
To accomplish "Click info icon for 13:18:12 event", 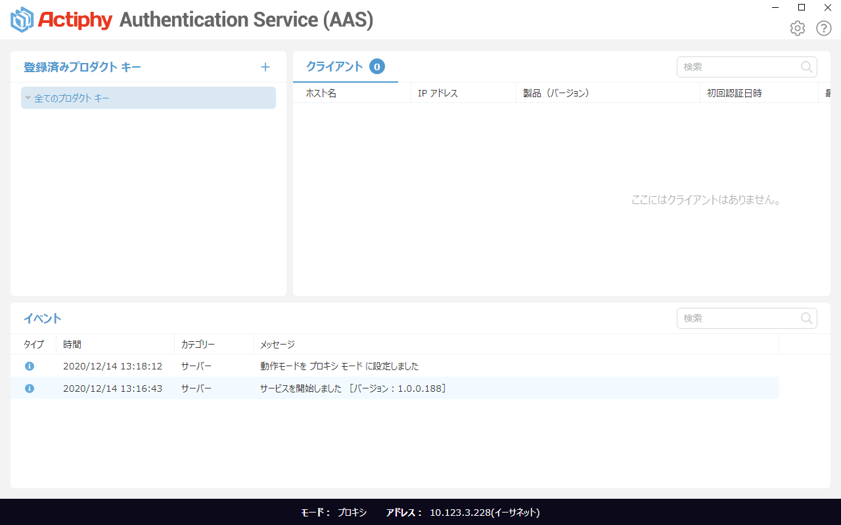I will (x=30, y=366).
